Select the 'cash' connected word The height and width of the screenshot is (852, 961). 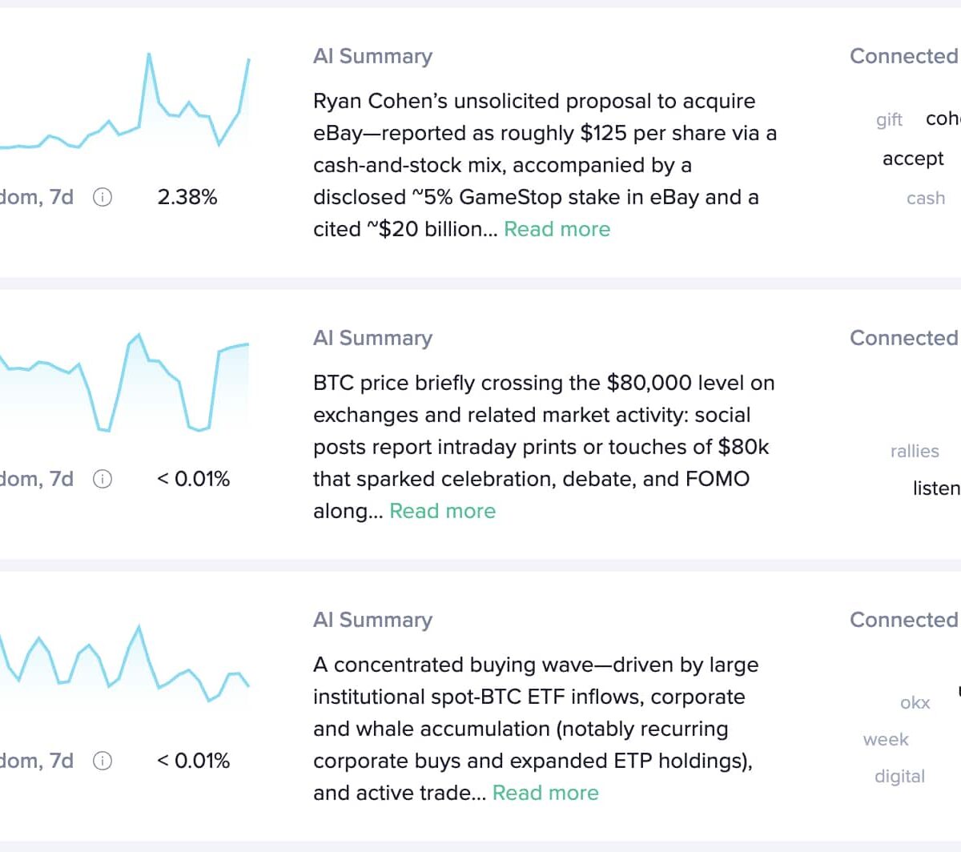[x=926, y=198]
